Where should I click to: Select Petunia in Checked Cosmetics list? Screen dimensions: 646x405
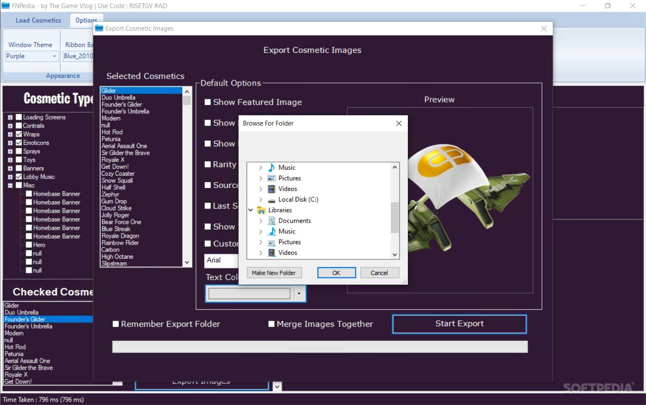point(14,354)
